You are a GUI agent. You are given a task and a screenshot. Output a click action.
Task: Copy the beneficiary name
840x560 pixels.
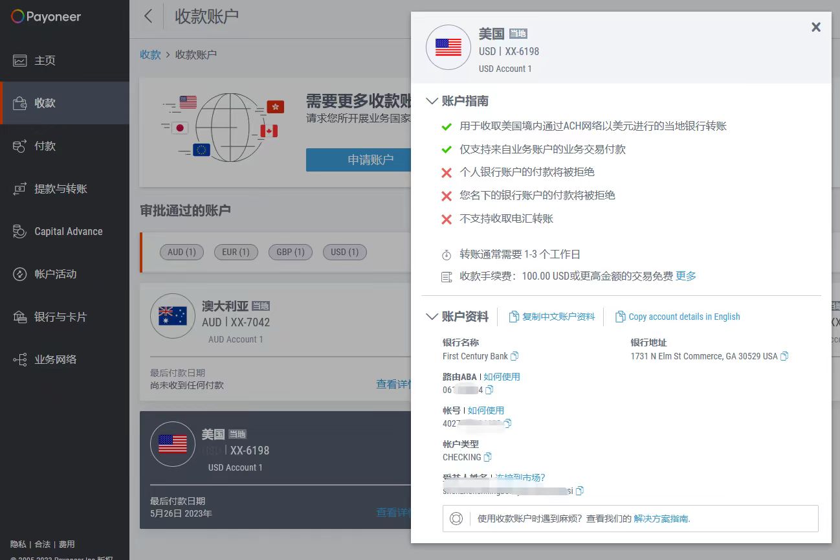point(580,491)
